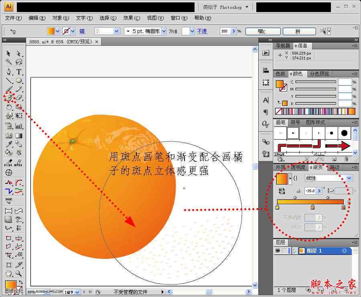Click delete brush trash icon

(x=346, y=159)
